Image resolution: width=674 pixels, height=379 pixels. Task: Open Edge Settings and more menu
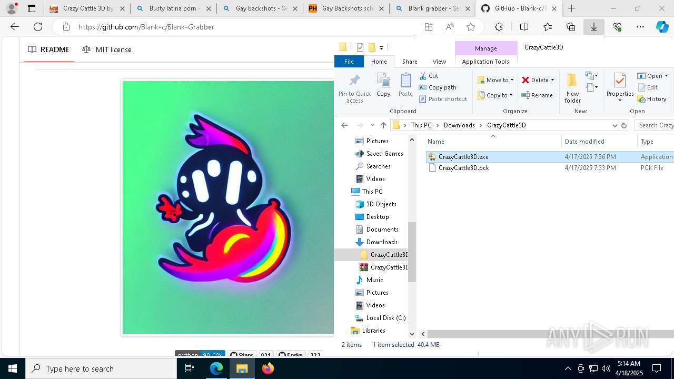pyautogui.click(x=640, y=27)
